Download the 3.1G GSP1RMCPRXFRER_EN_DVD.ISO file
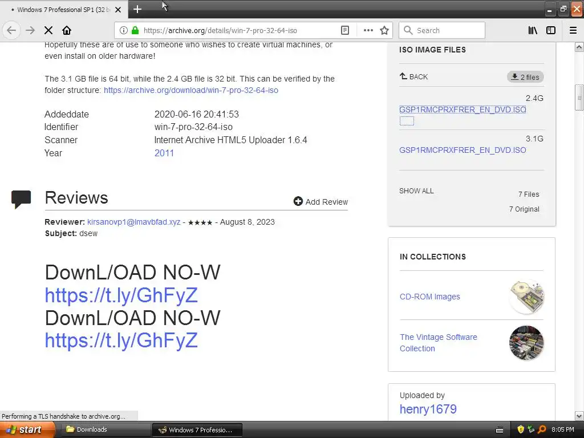 (463, 150)
